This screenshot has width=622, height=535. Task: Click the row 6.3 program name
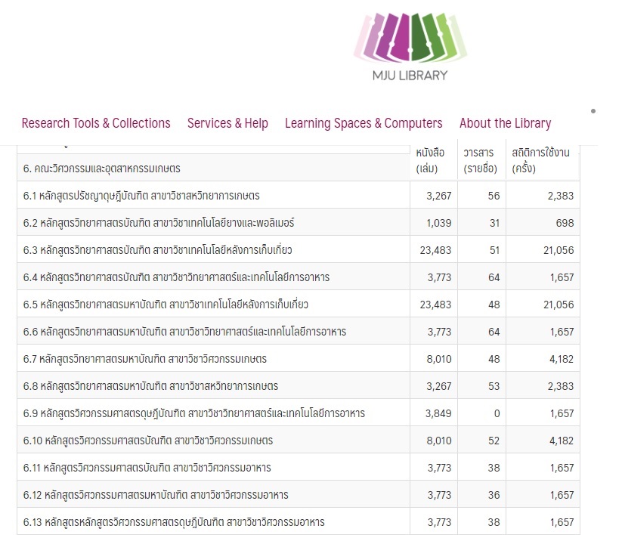coord(157,250)
